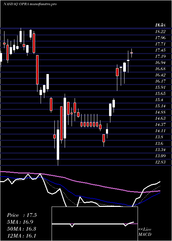
Task: Click the 14.11 price axis label
Action: click(x=161, y=131)
